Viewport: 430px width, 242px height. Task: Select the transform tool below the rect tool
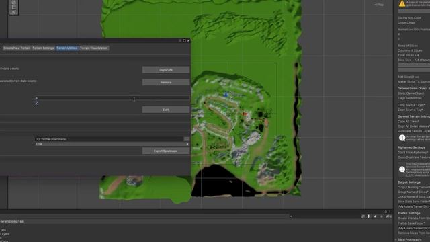[x=13, y=12]
